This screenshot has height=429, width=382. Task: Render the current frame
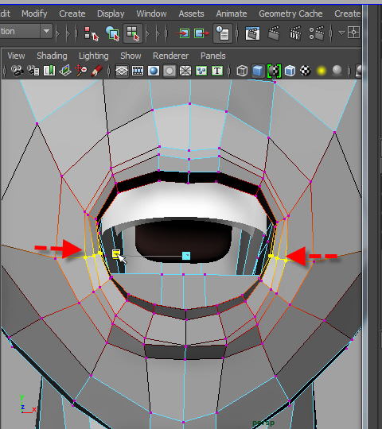274,33
